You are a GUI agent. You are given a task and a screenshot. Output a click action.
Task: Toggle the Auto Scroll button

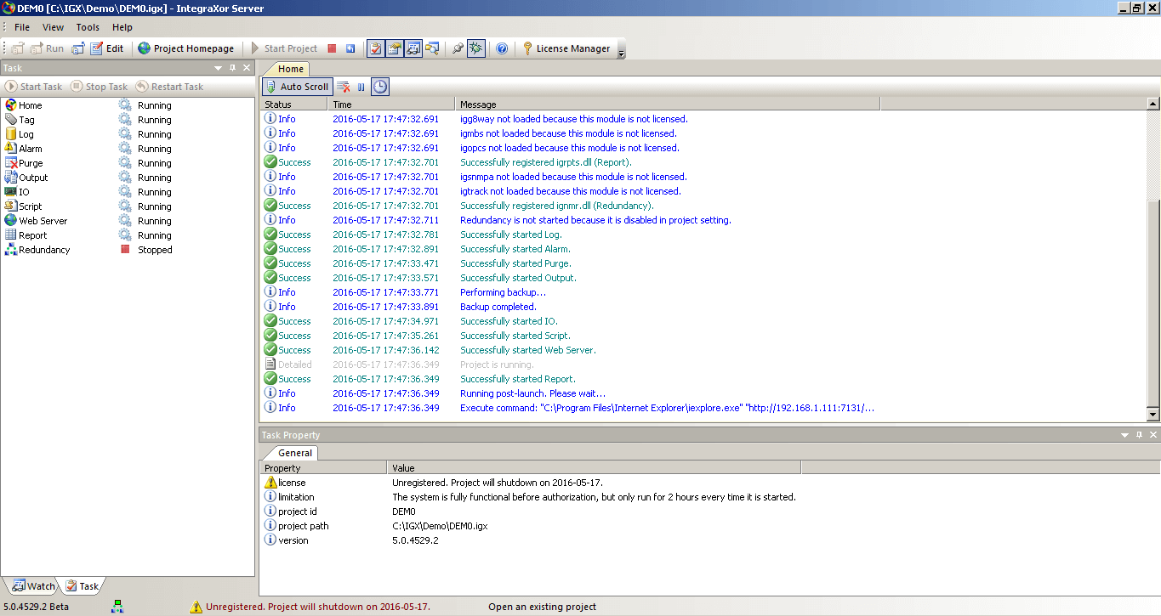pyautogui.click(x=298, y=87)
